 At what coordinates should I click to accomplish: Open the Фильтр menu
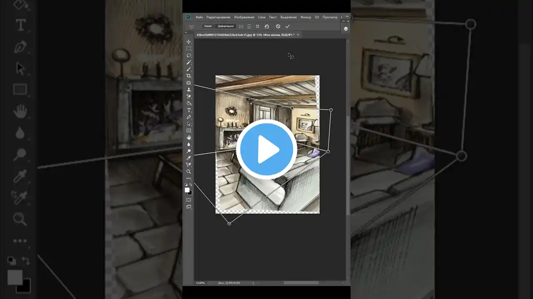(306, 17)
